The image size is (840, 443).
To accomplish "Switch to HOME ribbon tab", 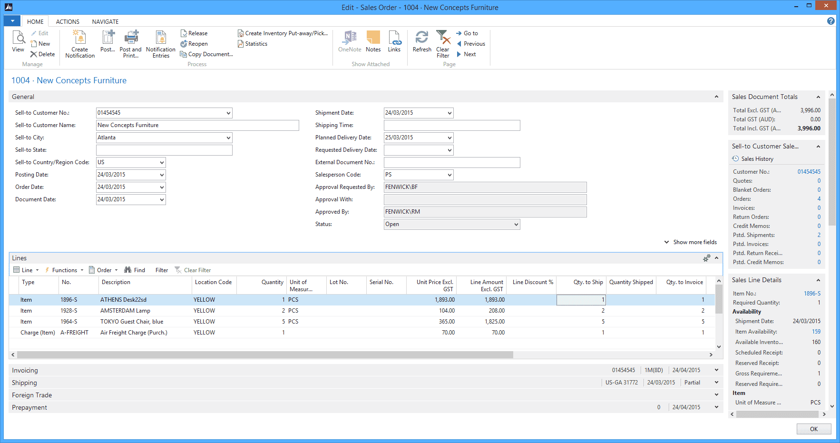I will 35,21.
